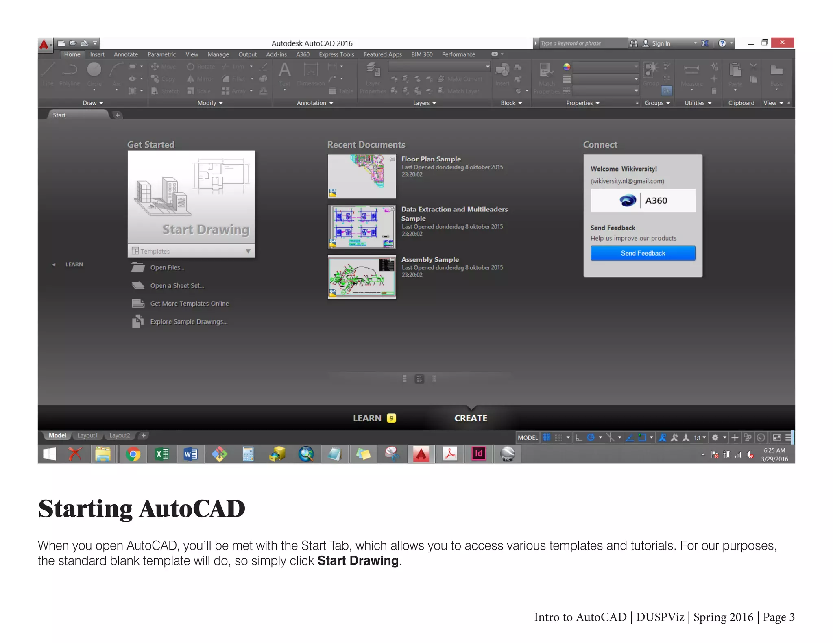
Task: Click the Send Feedback button
Action: (x=643, y=253)
